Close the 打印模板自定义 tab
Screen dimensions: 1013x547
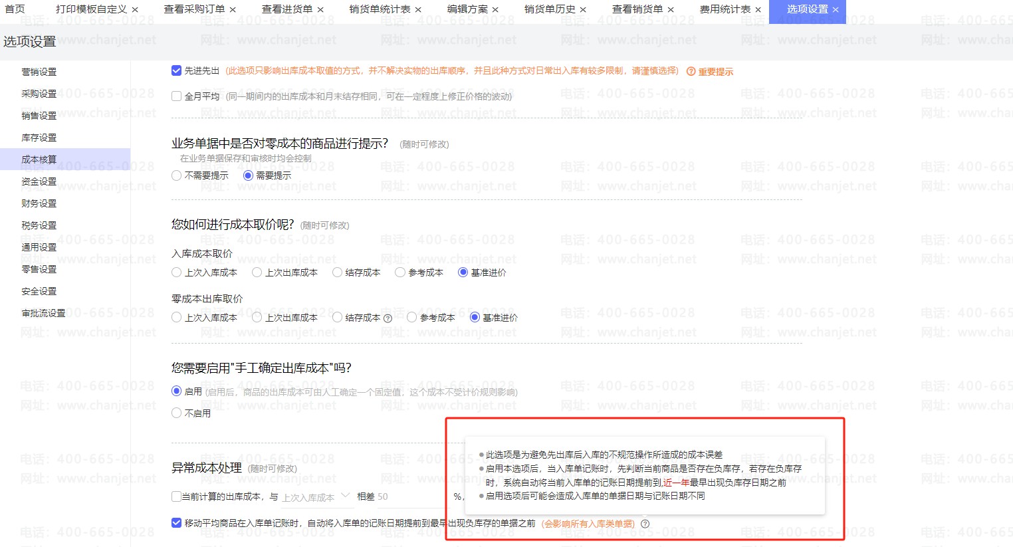coord(136,10)
